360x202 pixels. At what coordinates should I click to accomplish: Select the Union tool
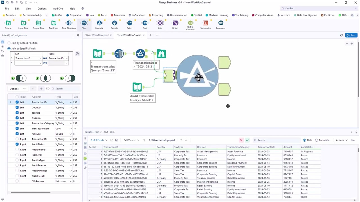point(175,25)
